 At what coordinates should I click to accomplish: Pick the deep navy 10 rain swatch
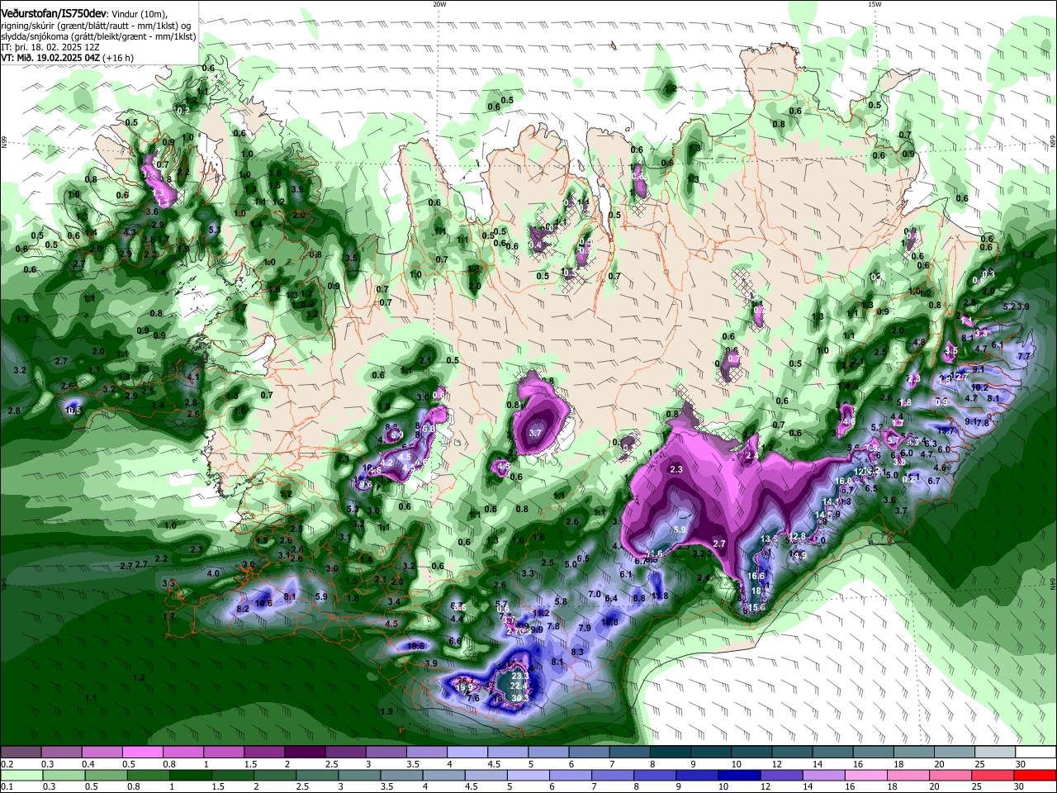[739, 776]
